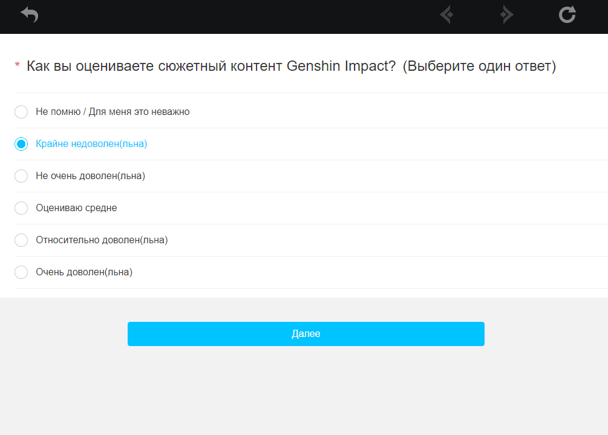Click the 'Очень доволен(льна)' option label

84,272
